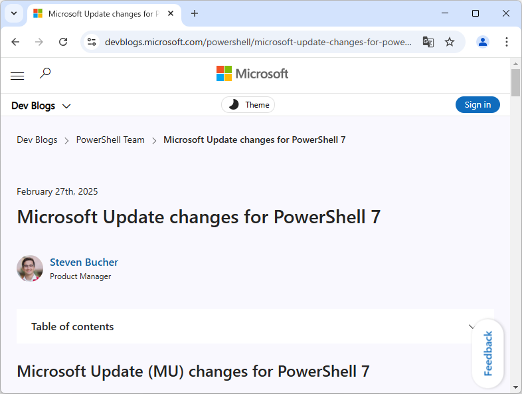Image resolution: width=522 pixels, height=394 pixels.
Task: Click the Microsoft logo
Action: pos(252,74)
